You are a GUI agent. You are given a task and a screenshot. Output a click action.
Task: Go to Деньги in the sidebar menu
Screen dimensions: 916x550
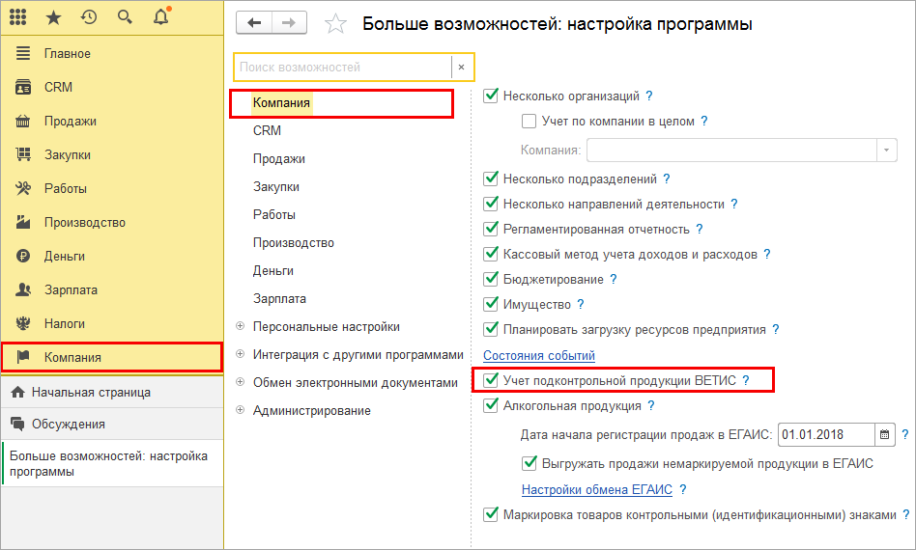pos(65,257)
